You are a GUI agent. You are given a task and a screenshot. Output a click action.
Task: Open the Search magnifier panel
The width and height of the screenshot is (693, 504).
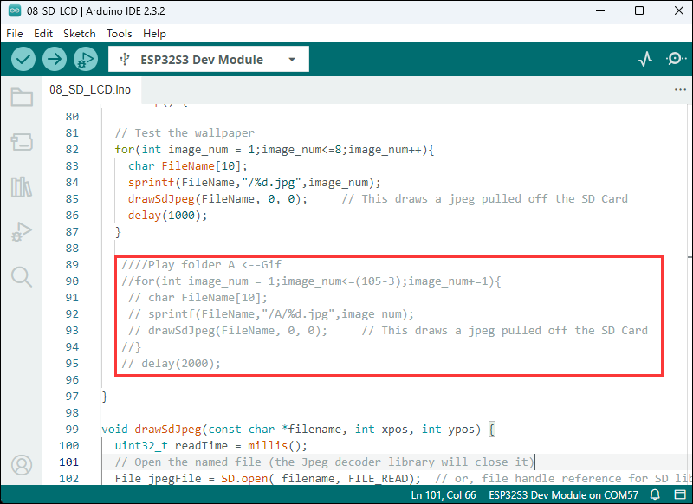(x=21, y=276)
